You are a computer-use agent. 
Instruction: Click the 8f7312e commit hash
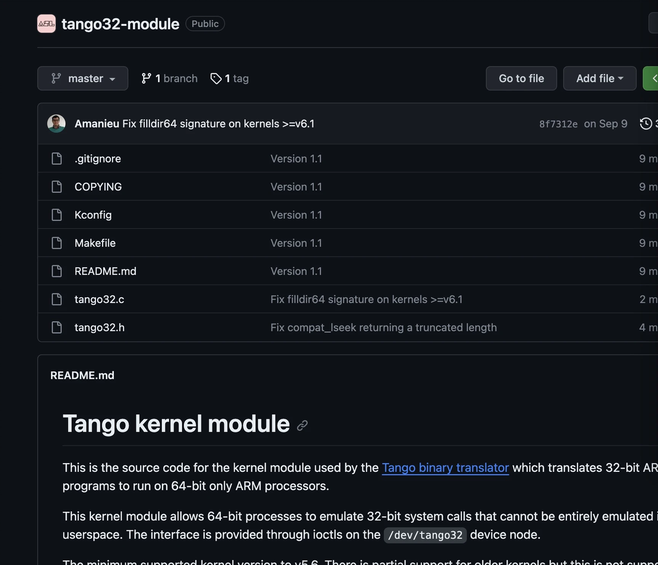point(558,124)
